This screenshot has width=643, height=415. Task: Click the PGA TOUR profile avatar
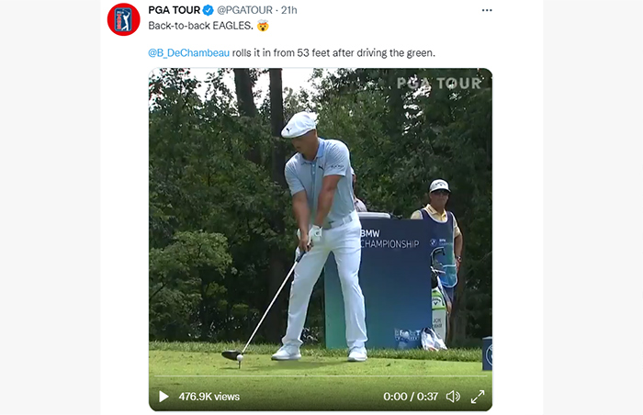tap(123, 19)
